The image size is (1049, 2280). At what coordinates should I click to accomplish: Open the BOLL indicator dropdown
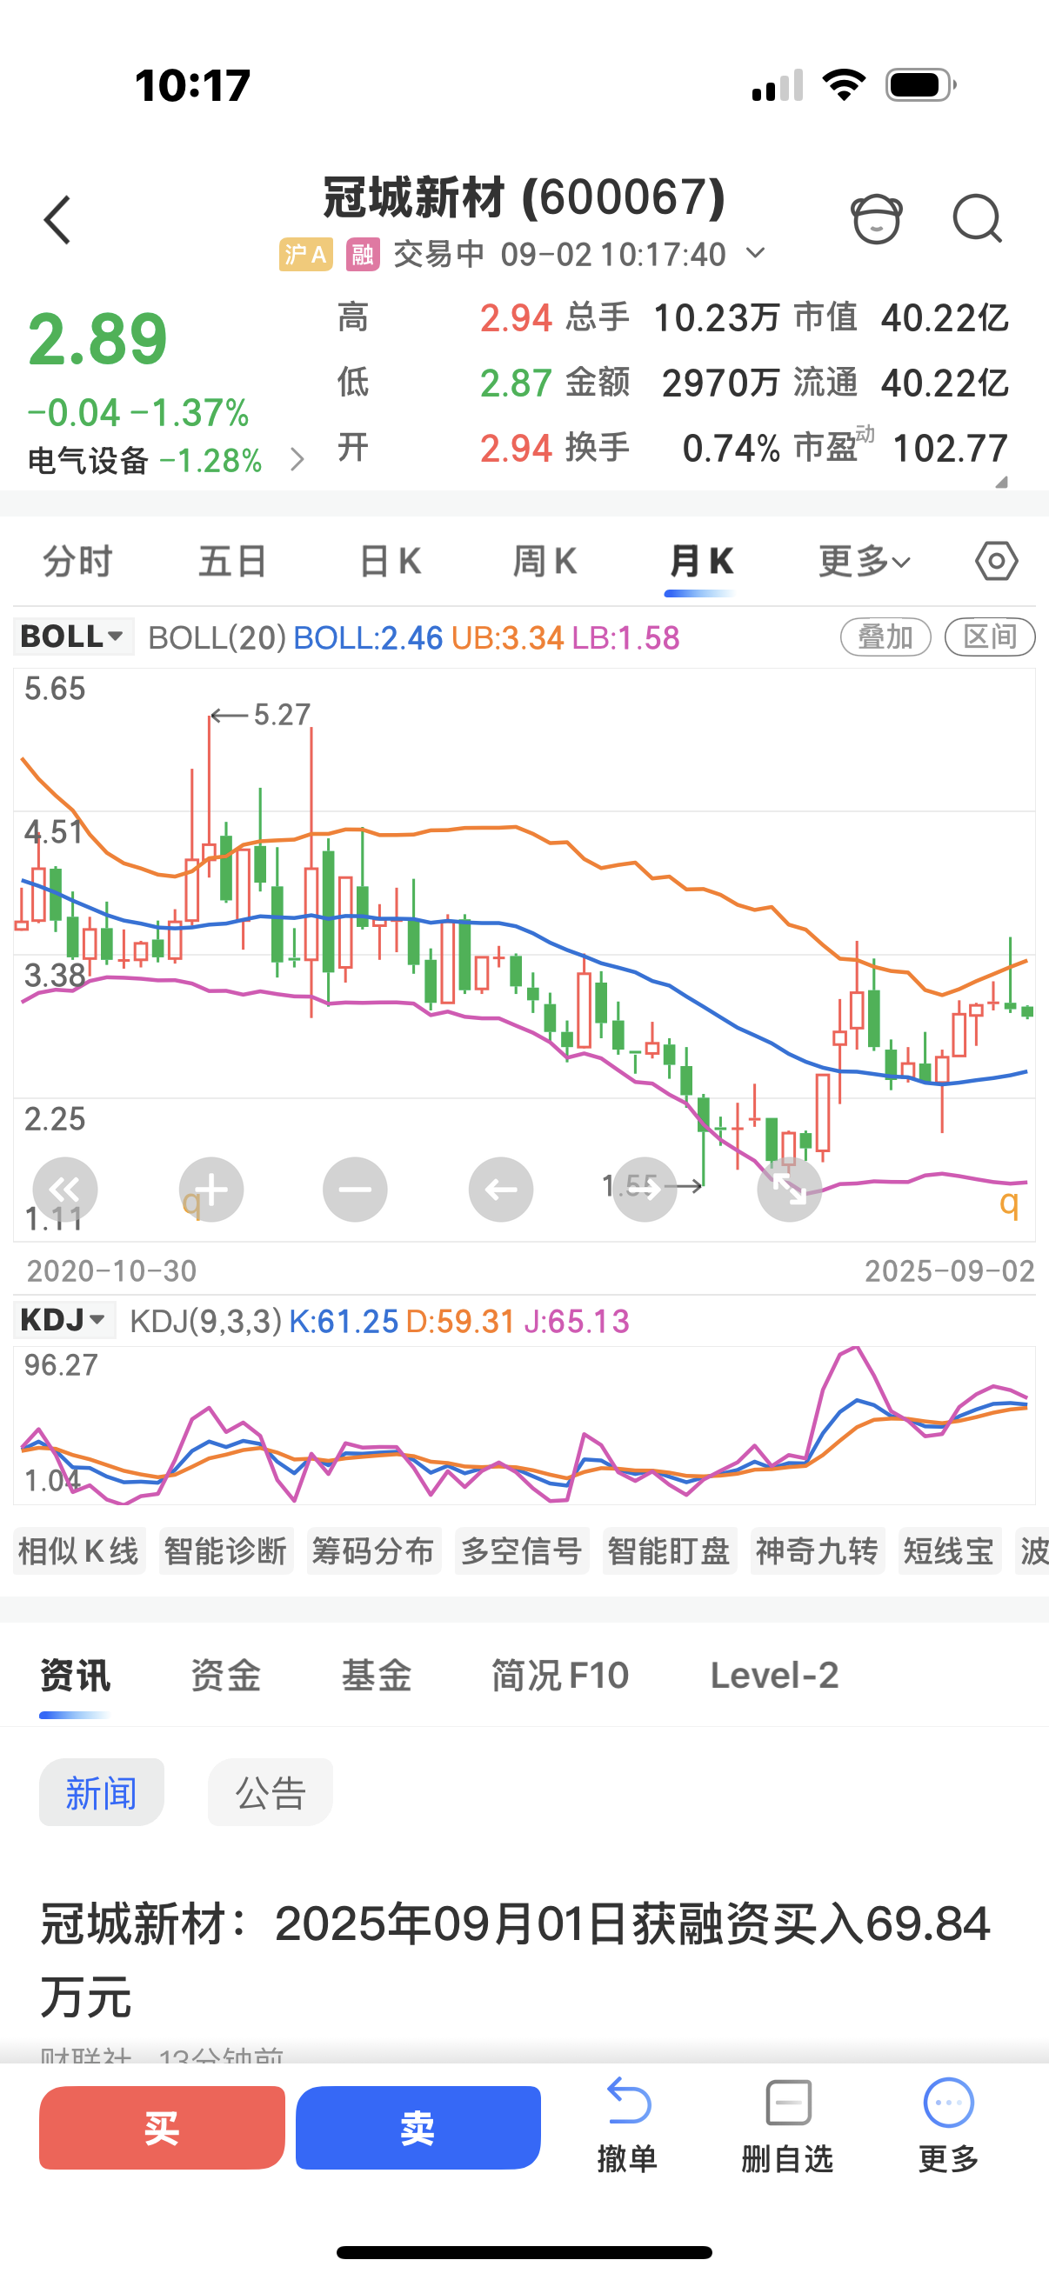point(73,637)
